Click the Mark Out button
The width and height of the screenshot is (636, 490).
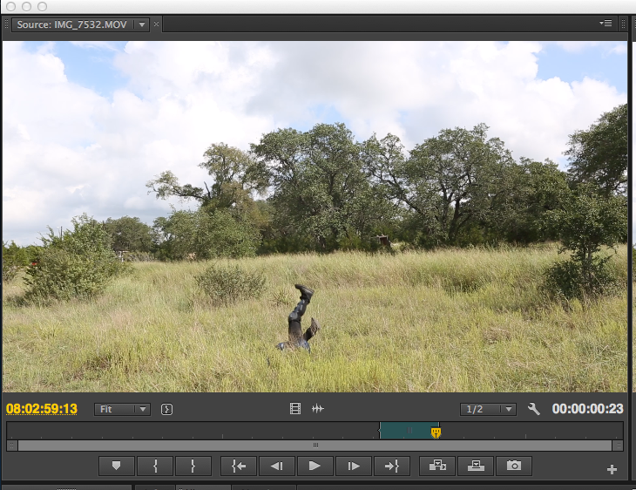click(x=193, y=466)
